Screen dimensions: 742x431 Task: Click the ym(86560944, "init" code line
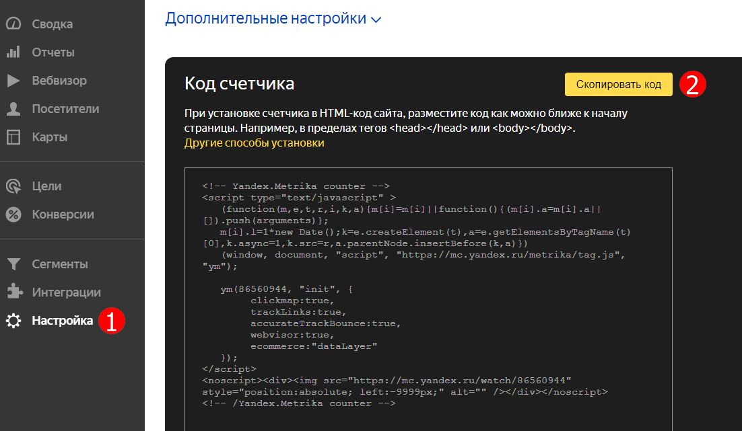286,289
